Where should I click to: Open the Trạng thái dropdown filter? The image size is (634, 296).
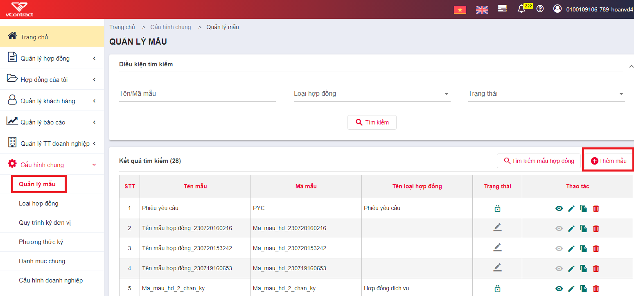click(546, 94)
